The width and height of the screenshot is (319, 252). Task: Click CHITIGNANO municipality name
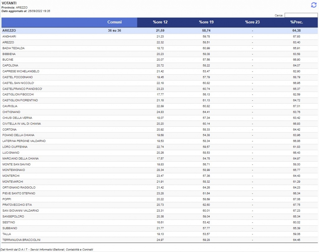point(11,112)
